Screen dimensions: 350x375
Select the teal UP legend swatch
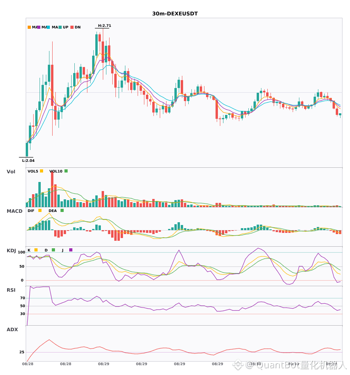point(60,27)
